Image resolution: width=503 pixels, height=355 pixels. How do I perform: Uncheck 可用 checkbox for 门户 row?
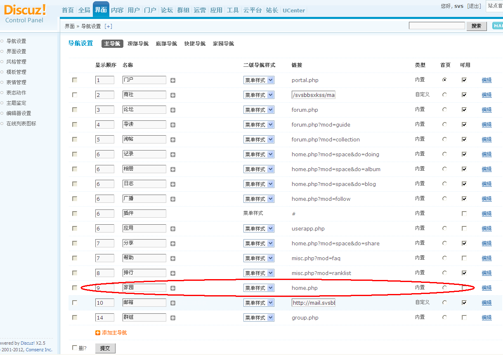(x=464, y=80)
